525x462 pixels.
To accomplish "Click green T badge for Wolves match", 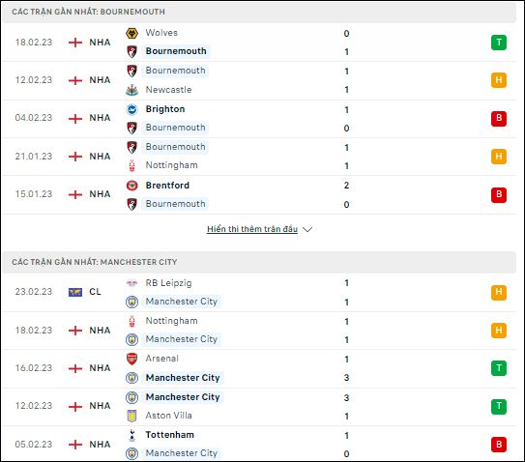I will (499, 43).
